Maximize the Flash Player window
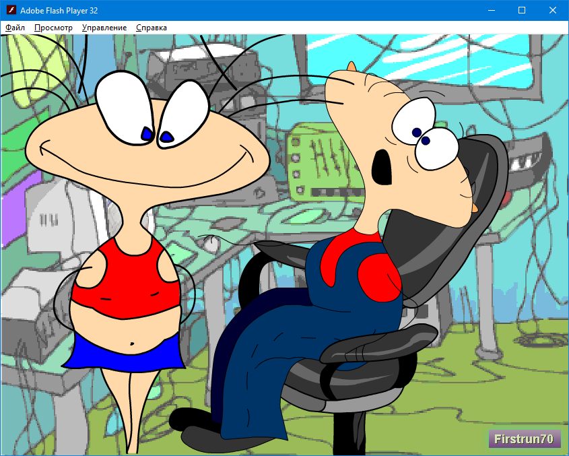Screen dimensions: 569x456 click(x=521, y=10)
